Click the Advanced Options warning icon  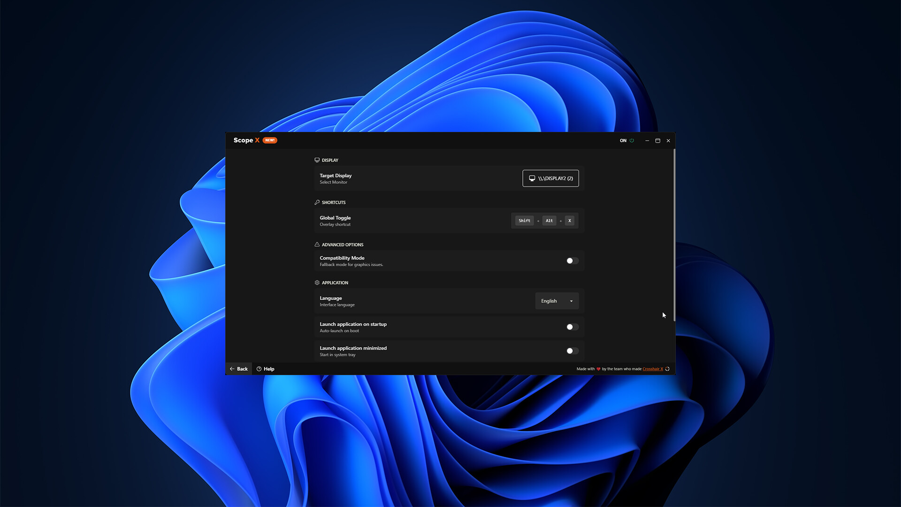click(x=317, y=245)
